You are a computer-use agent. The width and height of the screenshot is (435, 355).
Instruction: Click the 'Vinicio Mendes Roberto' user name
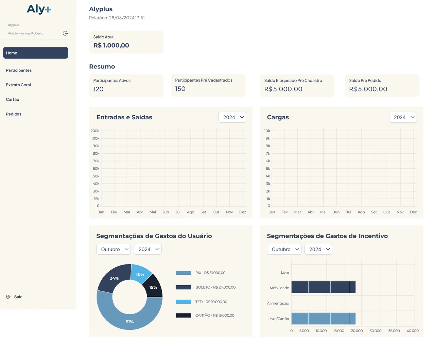coord(25,33)
